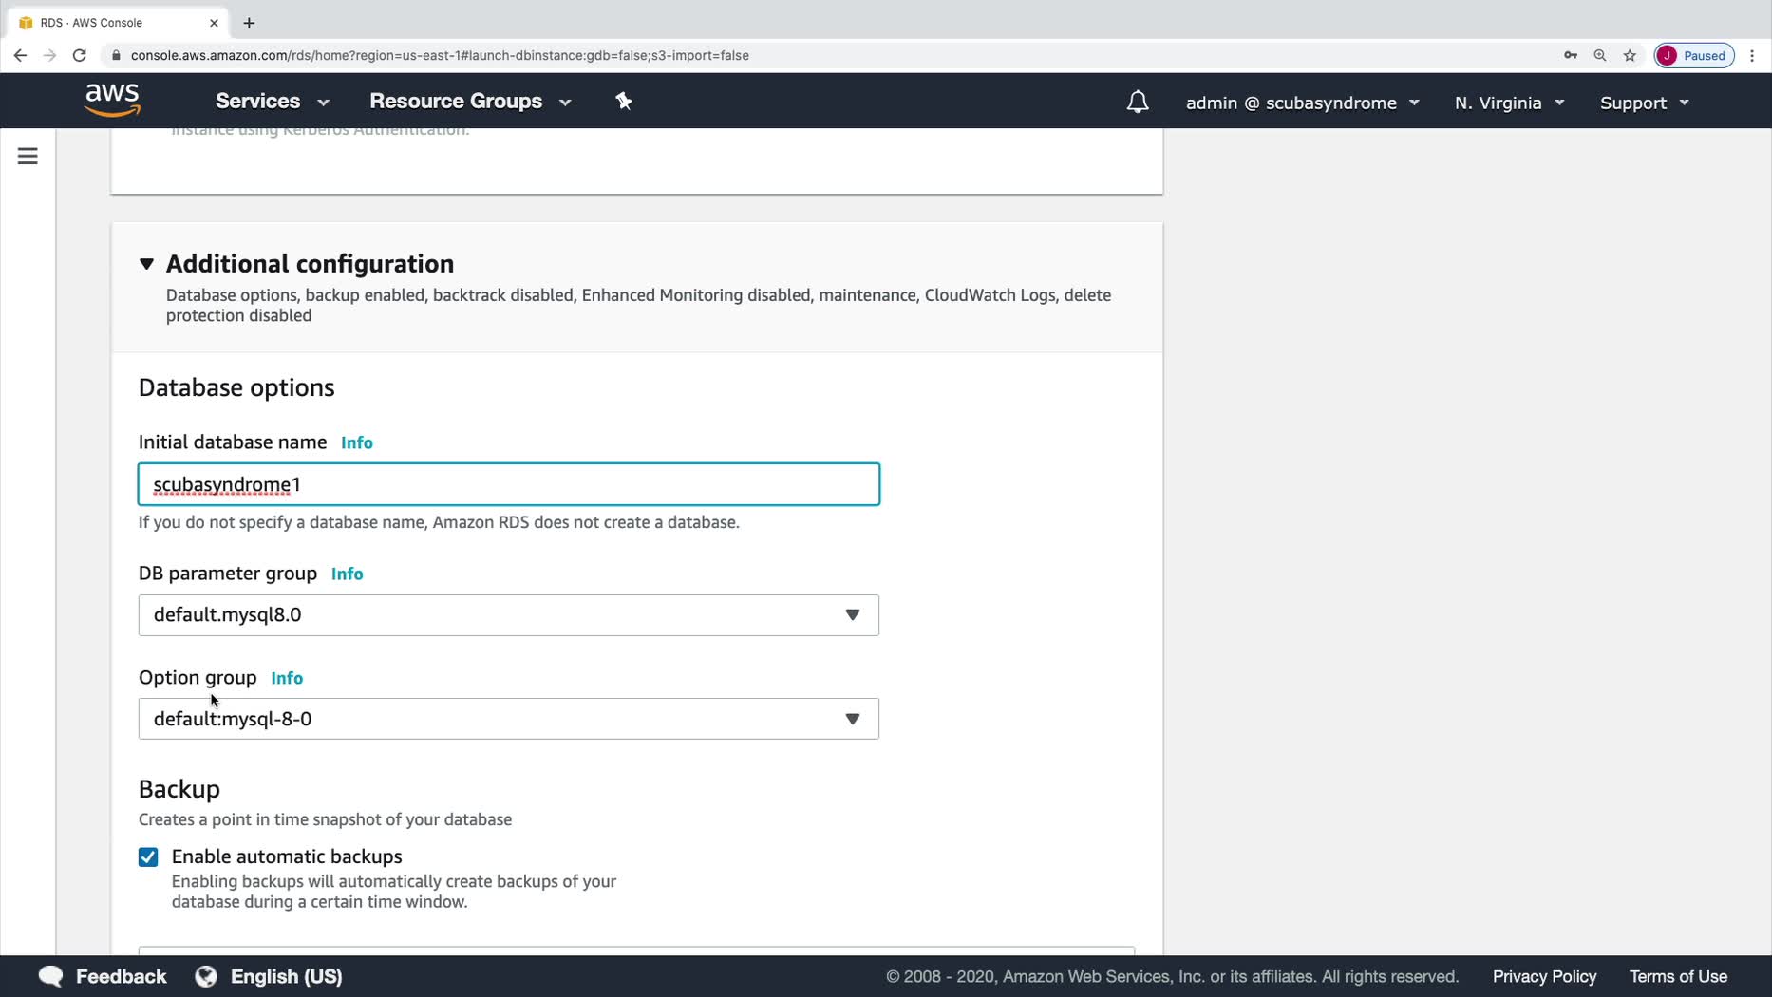
Task: Collapse the Additional configuration section
Action: [x=146, y=264]
